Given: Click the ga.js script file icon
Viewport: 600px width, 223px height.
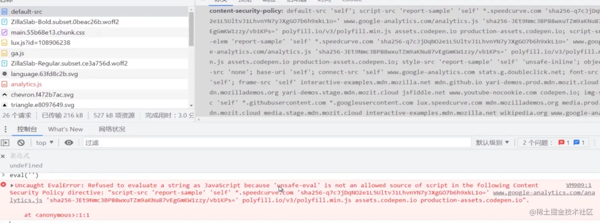Looking at the screenshot, I should click(x=4, y=53).
